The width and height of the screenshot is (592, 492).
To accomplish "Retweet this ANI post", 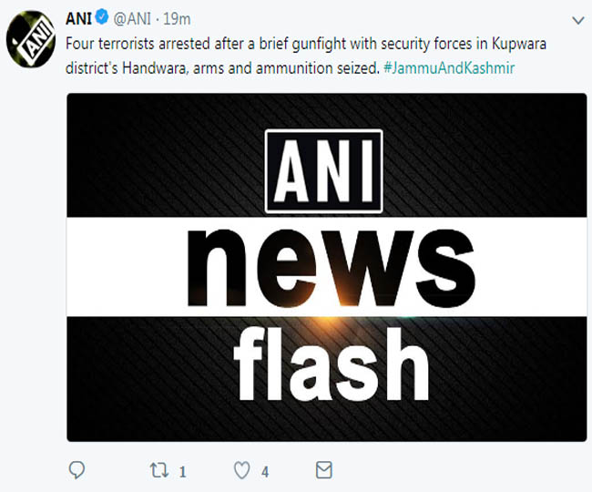I will [159, 470].
